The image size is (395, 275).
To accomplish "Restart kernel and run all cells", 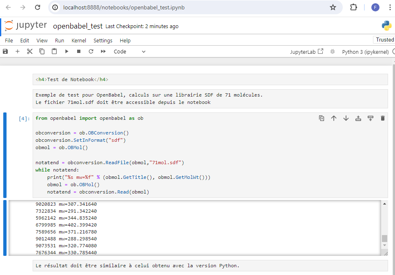I will (103, 51).
